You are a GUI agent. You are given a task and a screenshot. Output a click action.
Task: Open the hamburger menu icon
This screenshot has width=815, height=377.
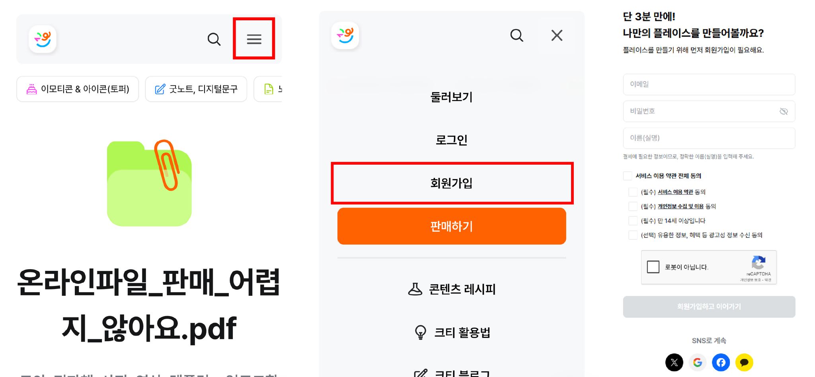click(x=254, y=39)
